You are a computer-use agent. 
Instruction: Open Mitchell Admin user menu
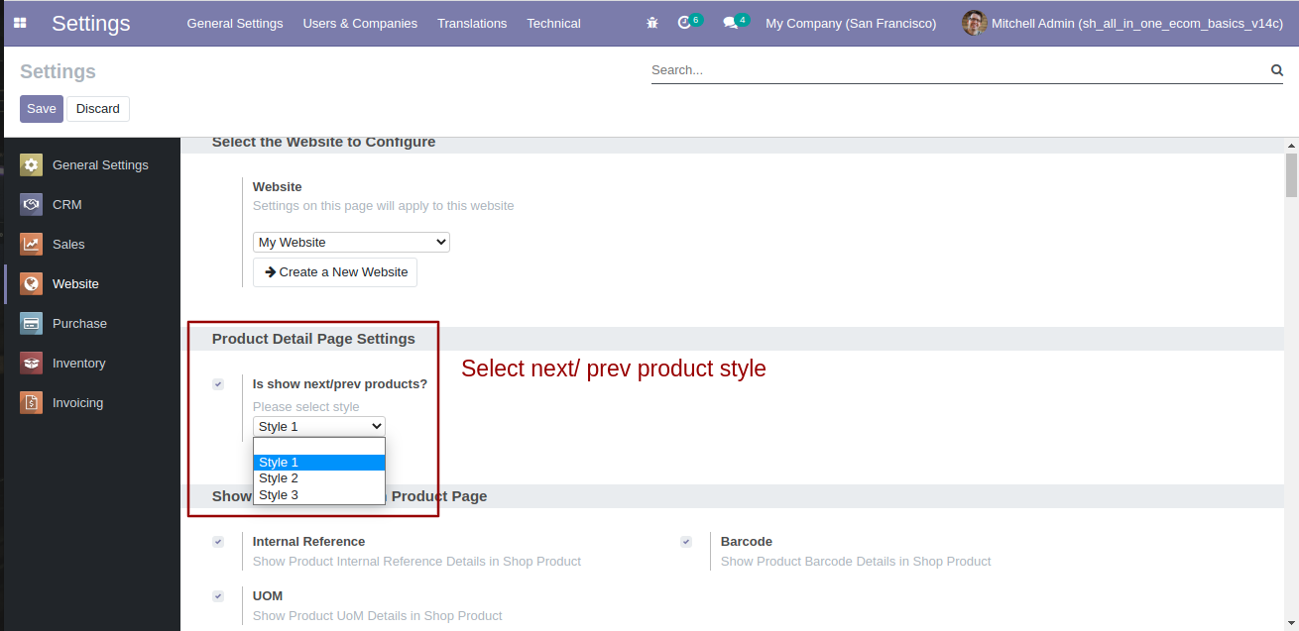1122,23
